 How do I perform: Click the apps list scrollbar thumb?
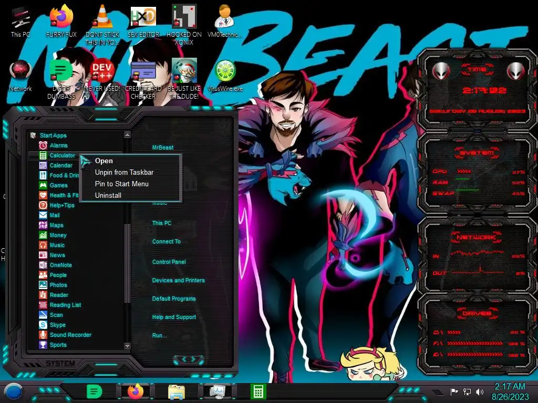(x=127, y=263)
